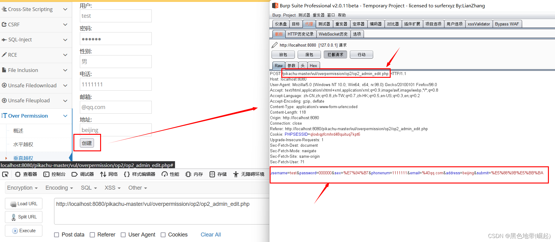Switch to the WebSocket历史 tab
This screenshot has width=555, height=242.
333,34
